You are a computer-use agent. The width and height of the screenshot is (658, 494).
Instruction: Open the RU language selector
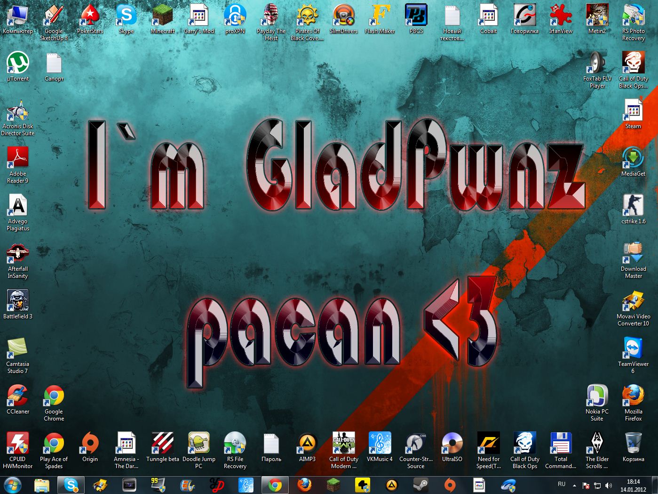coord(562,485)
